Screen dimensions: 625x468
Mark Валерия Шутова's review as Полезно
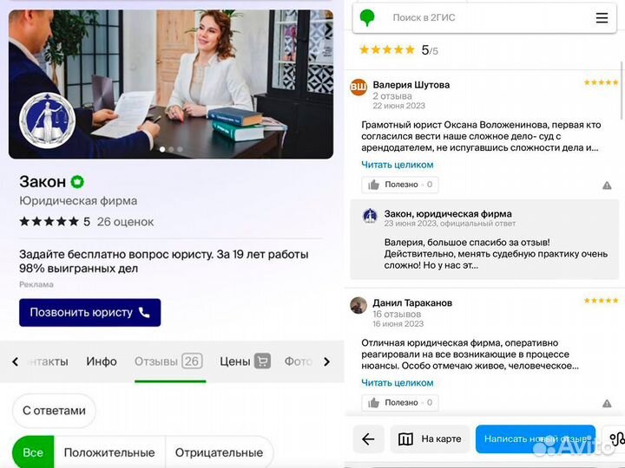pos(400,185)
